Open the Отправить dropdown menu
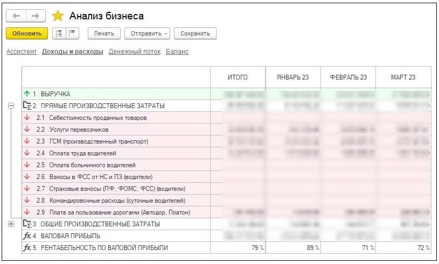Viewport: 439px width, 264px height. 147,33
